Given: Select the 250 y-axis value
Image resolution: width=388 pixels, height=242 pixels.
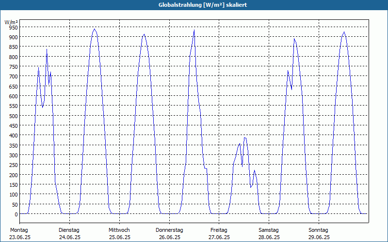Looking at the screenshot, I should [14, 165].
